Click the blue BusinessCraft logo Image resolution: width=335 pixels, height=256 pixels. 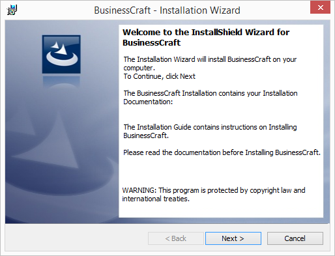[61, 54]
